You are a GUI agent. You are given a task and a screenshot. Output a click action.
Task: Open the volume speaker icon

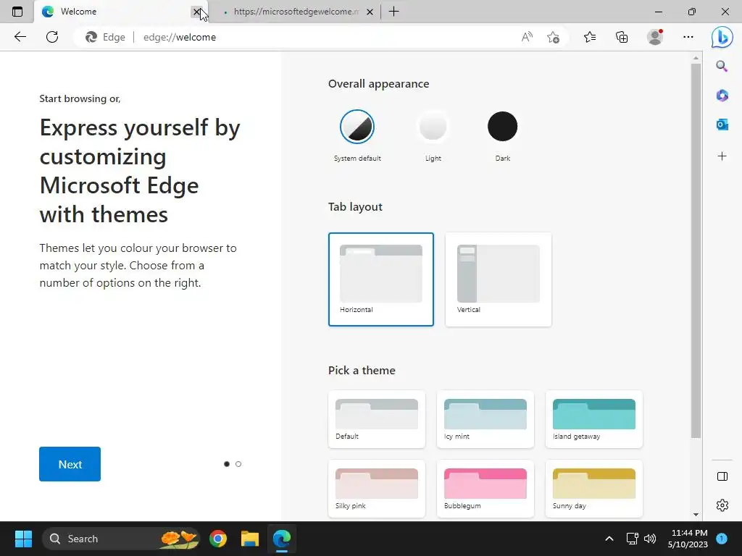(650, 539)
